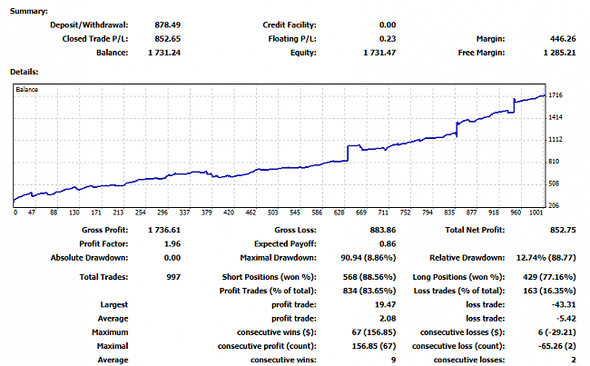The height and width of the screenshot is (366, 590).
Task: Click the Deposit/Withdrawal value 878.49
Action: point(167,25)
